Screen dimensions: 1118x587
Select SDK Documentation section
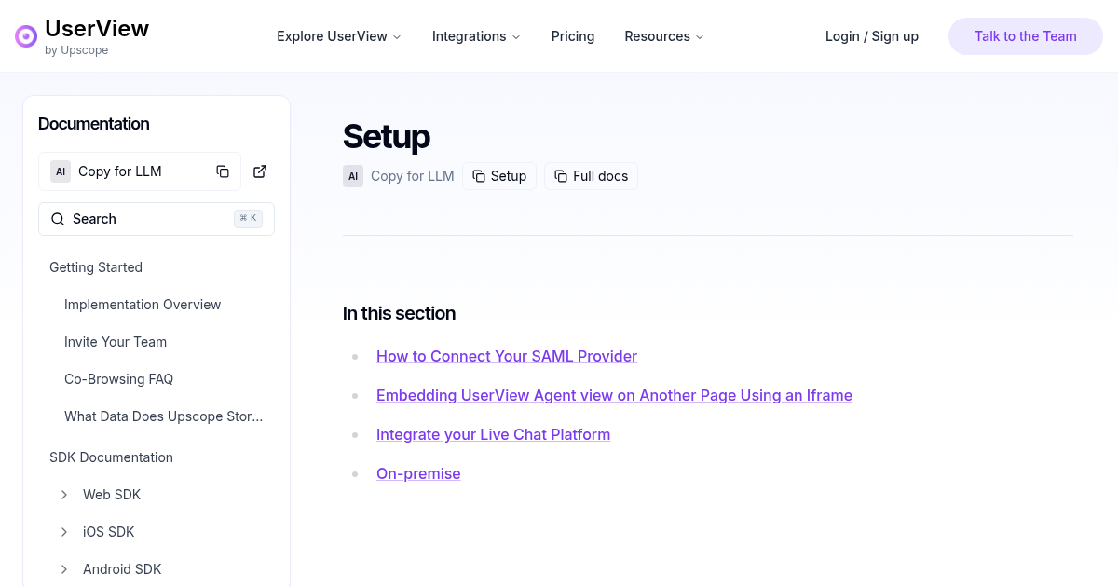[111, 457]
